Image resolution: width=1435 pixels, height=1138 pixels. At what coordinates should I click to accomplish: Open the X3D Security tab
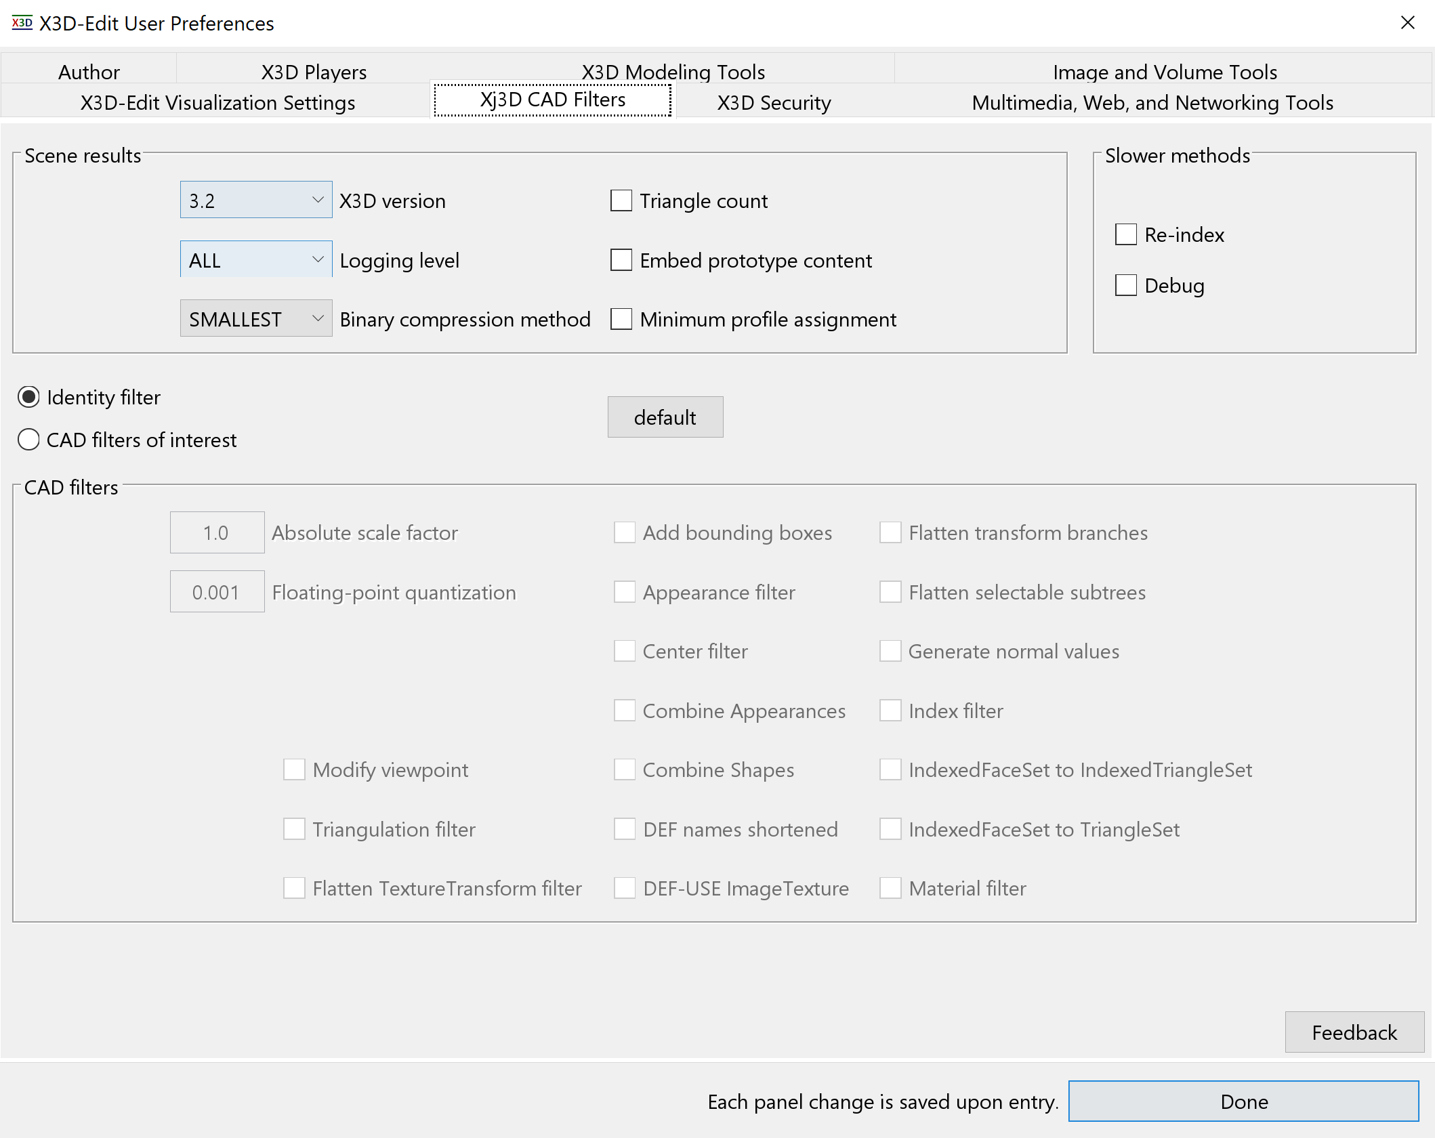click(774, 102)
